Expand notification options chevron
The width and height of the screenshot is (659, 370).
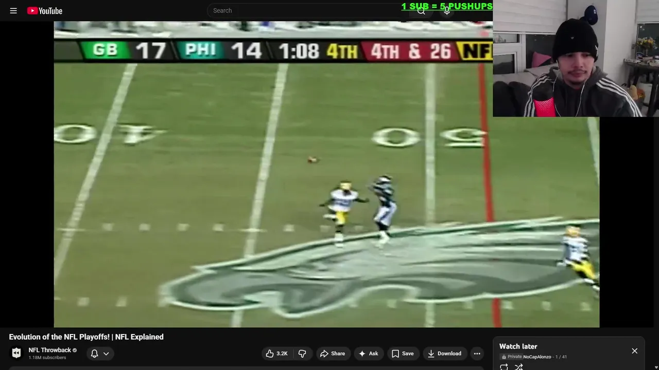tap(106, 354)
